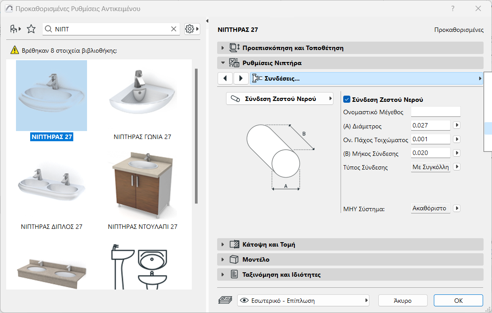Open arrow next to Τύπος Σύνδεσης
The height and width of the screenshot is (313, 492).
[457, 166]
